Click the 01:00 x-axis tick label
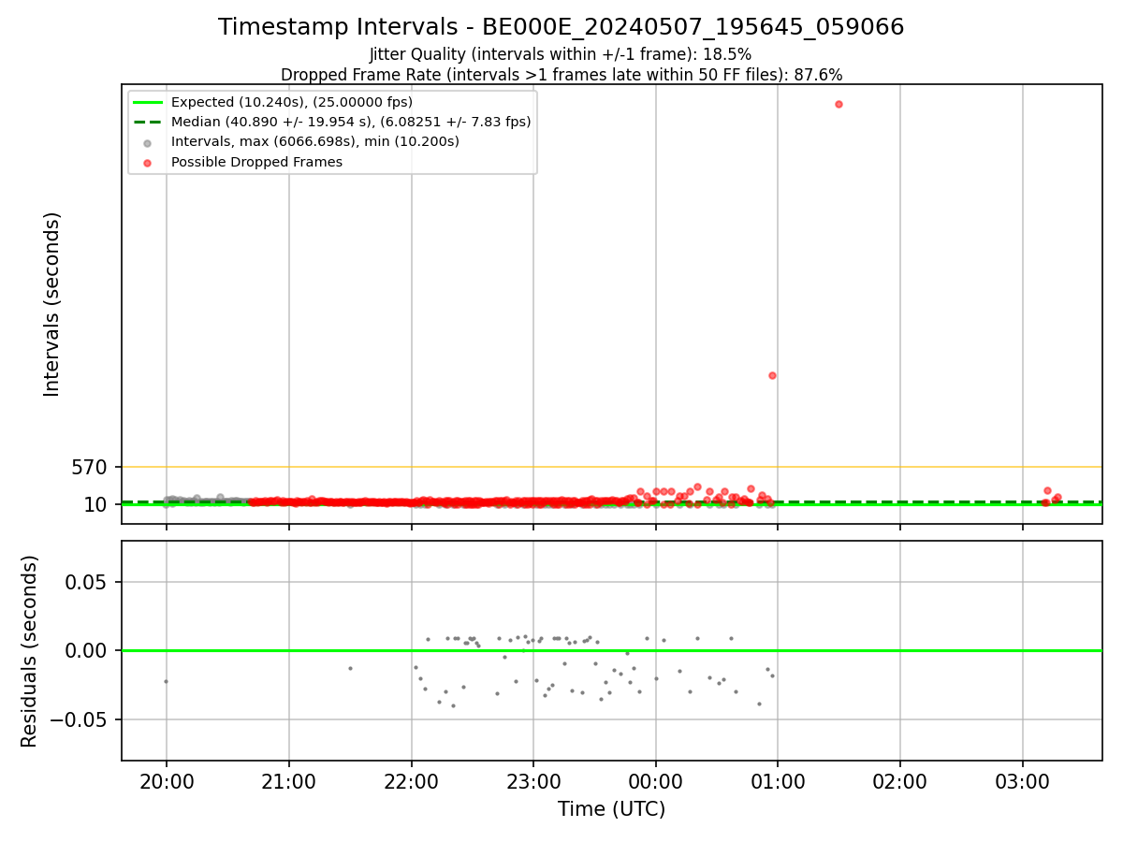The image size is (1123, 842). pos(778,781)
